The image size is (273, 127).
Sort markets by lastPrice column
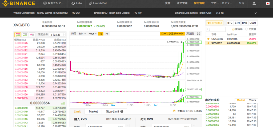[x=232, y=34]
